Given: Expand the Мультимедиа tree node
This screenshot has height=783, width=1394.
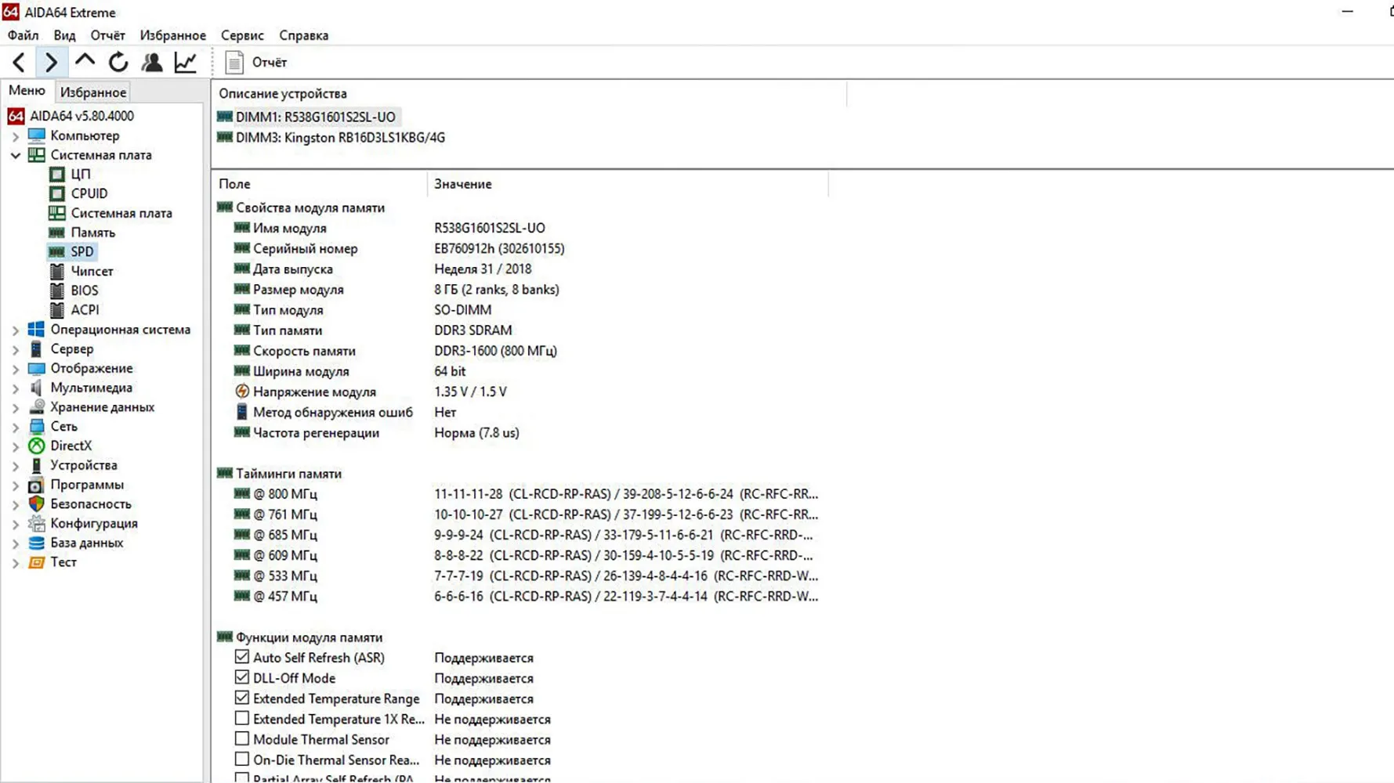Looking at the screenshot, I should 15,388.
